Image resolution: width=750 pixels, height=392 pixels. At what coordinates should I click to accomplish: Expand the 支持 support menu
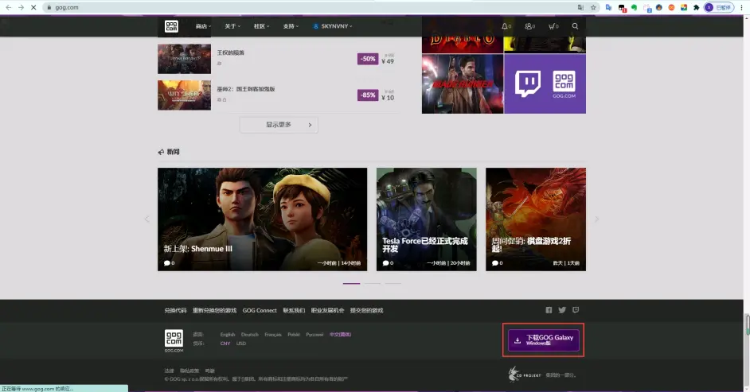(x=291, y=26)
